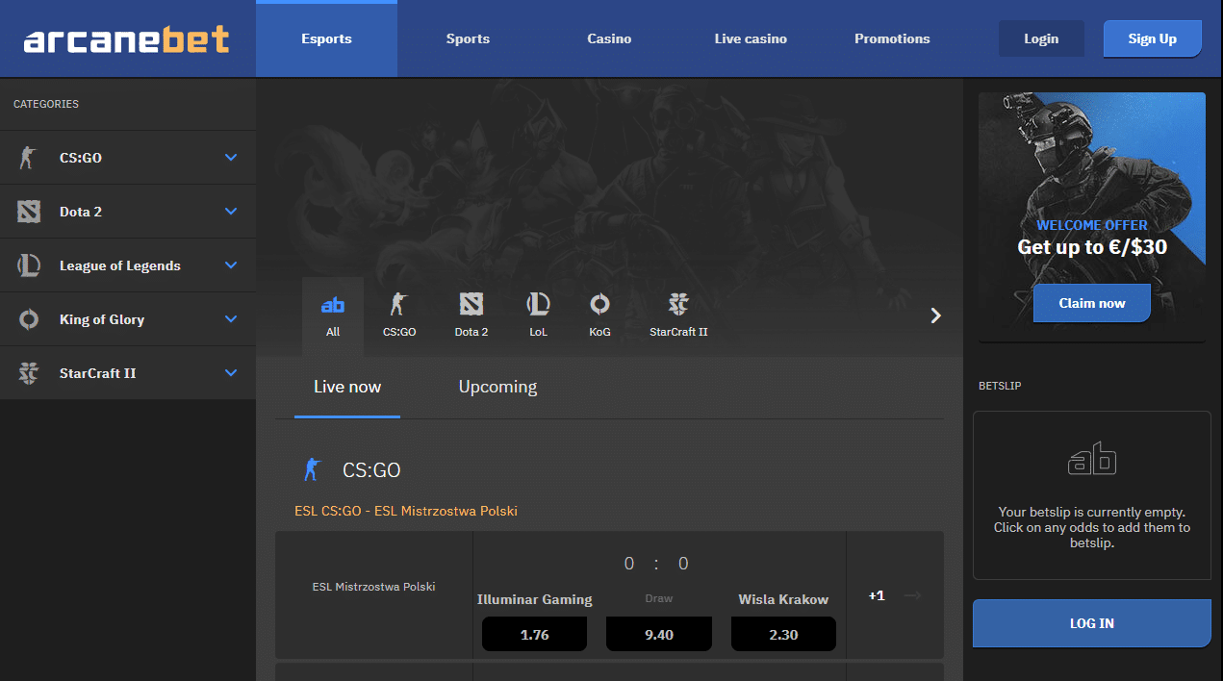Image resolution: width=1223 pixels, height=681 pixels.
Task: Bet on Draw at 9.40
Action: [x=659, y=635]
